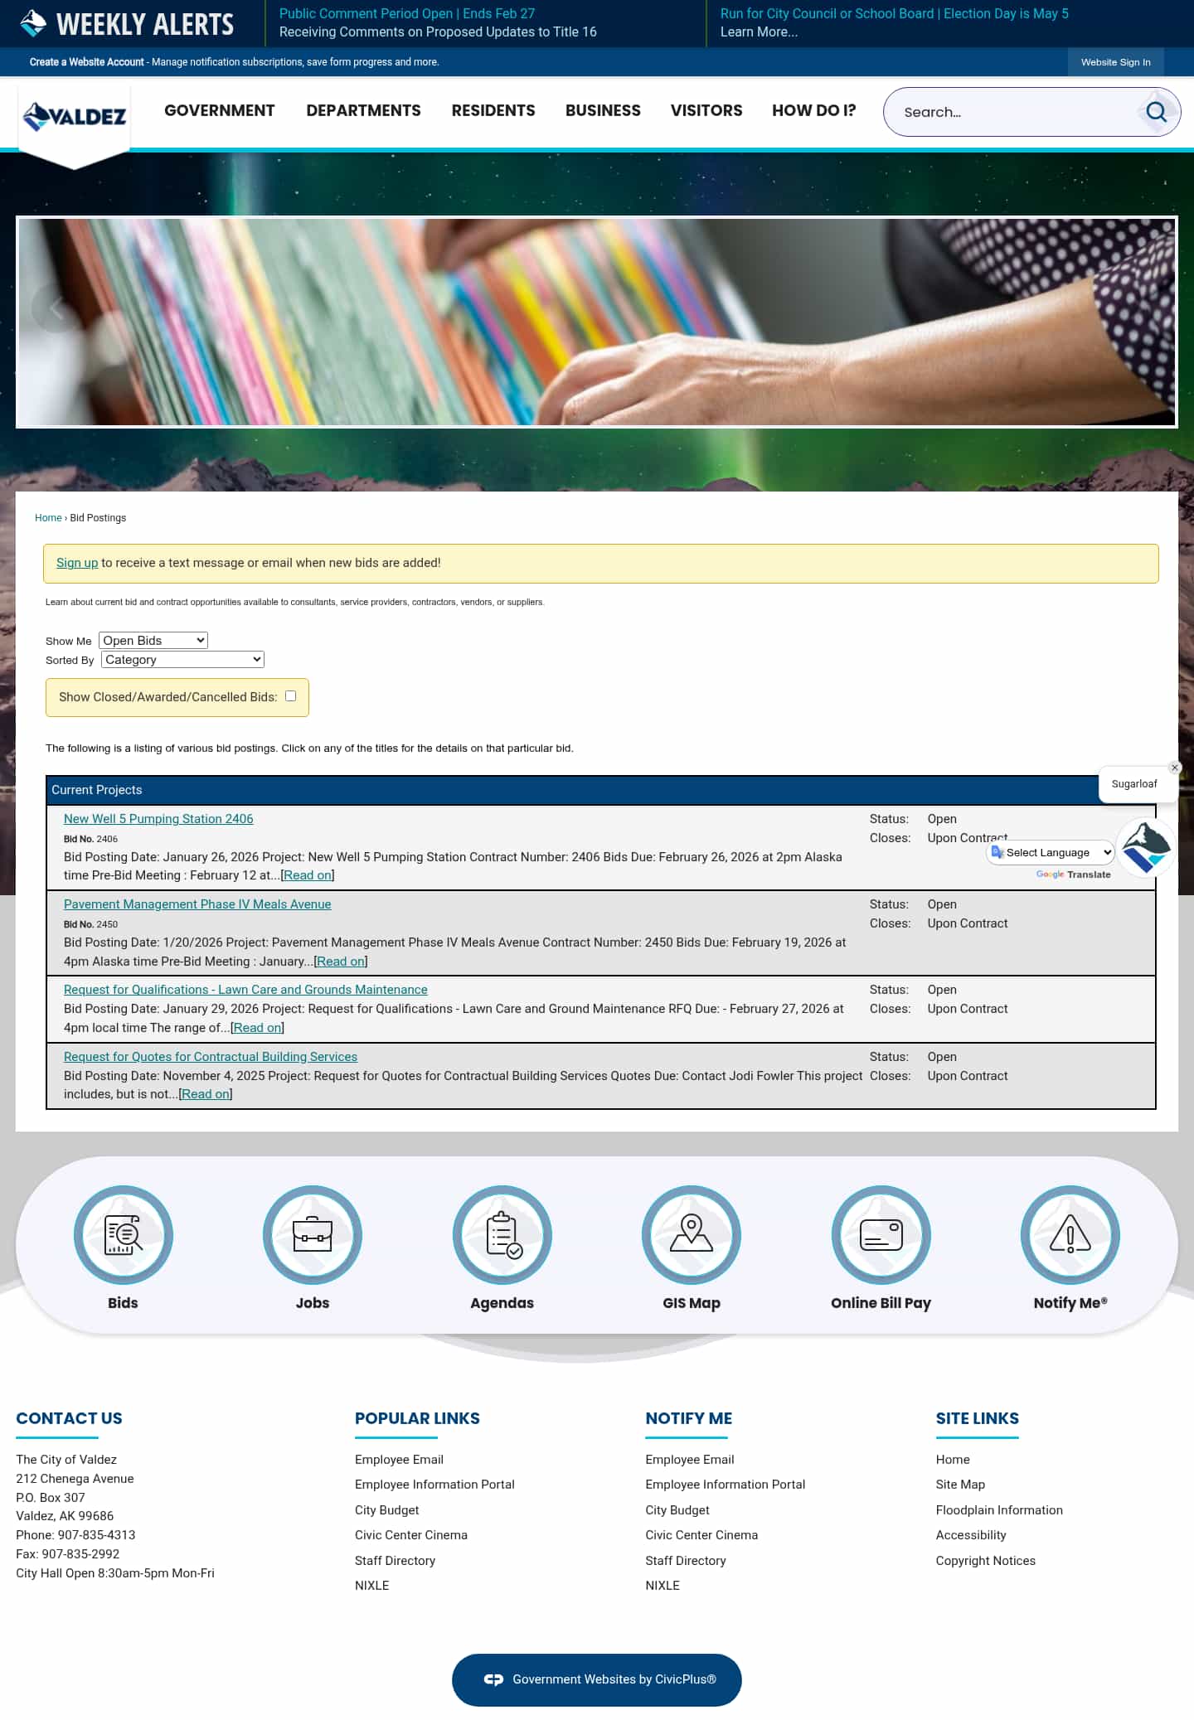
Task: Click the Sign up link for notifications
Action: [77, 563]
